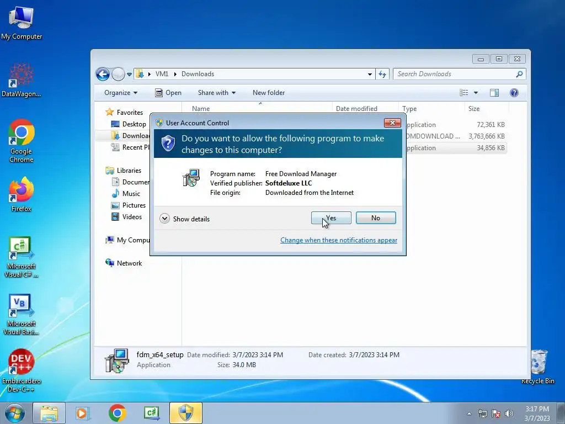Refresh the Downloads folder

(382, 75)
